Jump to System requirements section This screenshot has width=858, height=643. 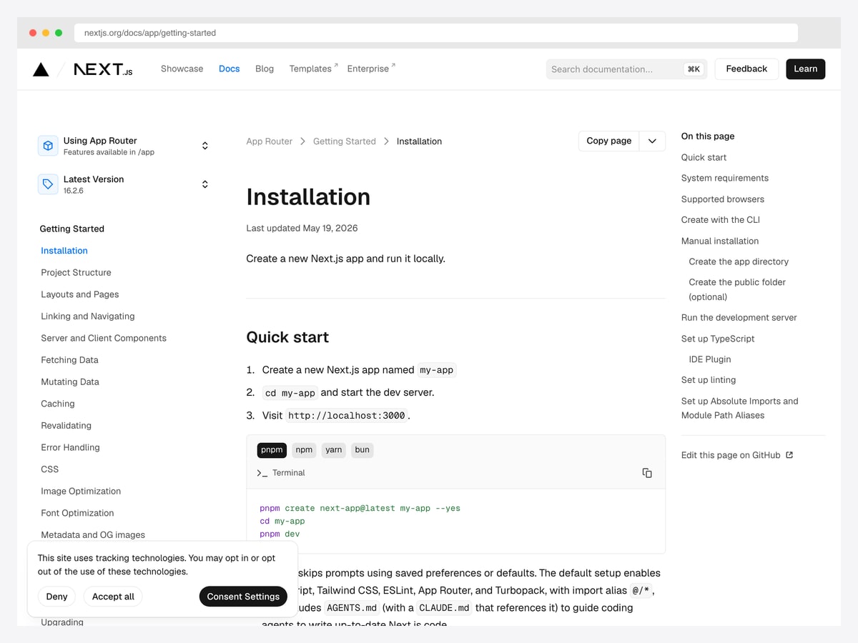pos(725,178)
